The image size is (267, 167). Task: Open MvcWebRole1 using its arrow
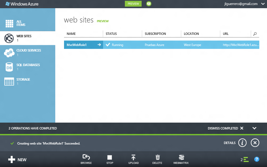click(99, 45)
